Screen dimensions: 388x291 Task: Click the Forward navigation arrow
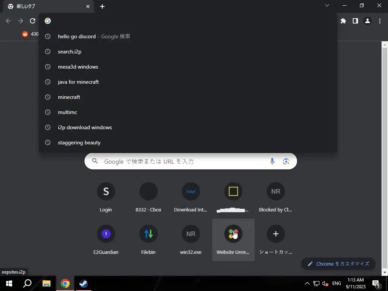[20, 21]
